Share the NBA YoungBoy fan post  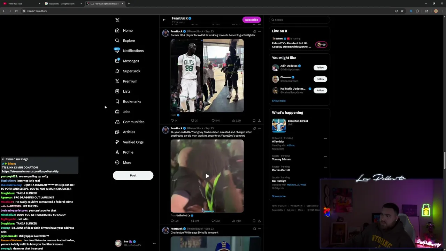pos(259,221)
